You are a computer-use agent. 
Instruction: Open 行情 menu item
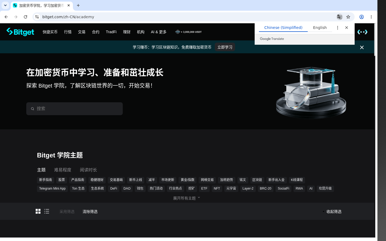(x=68, y=32)
